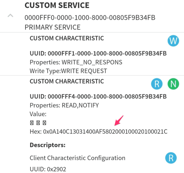Click UUID 0000FFF1 characteristic line

click(x=98, y=53)
